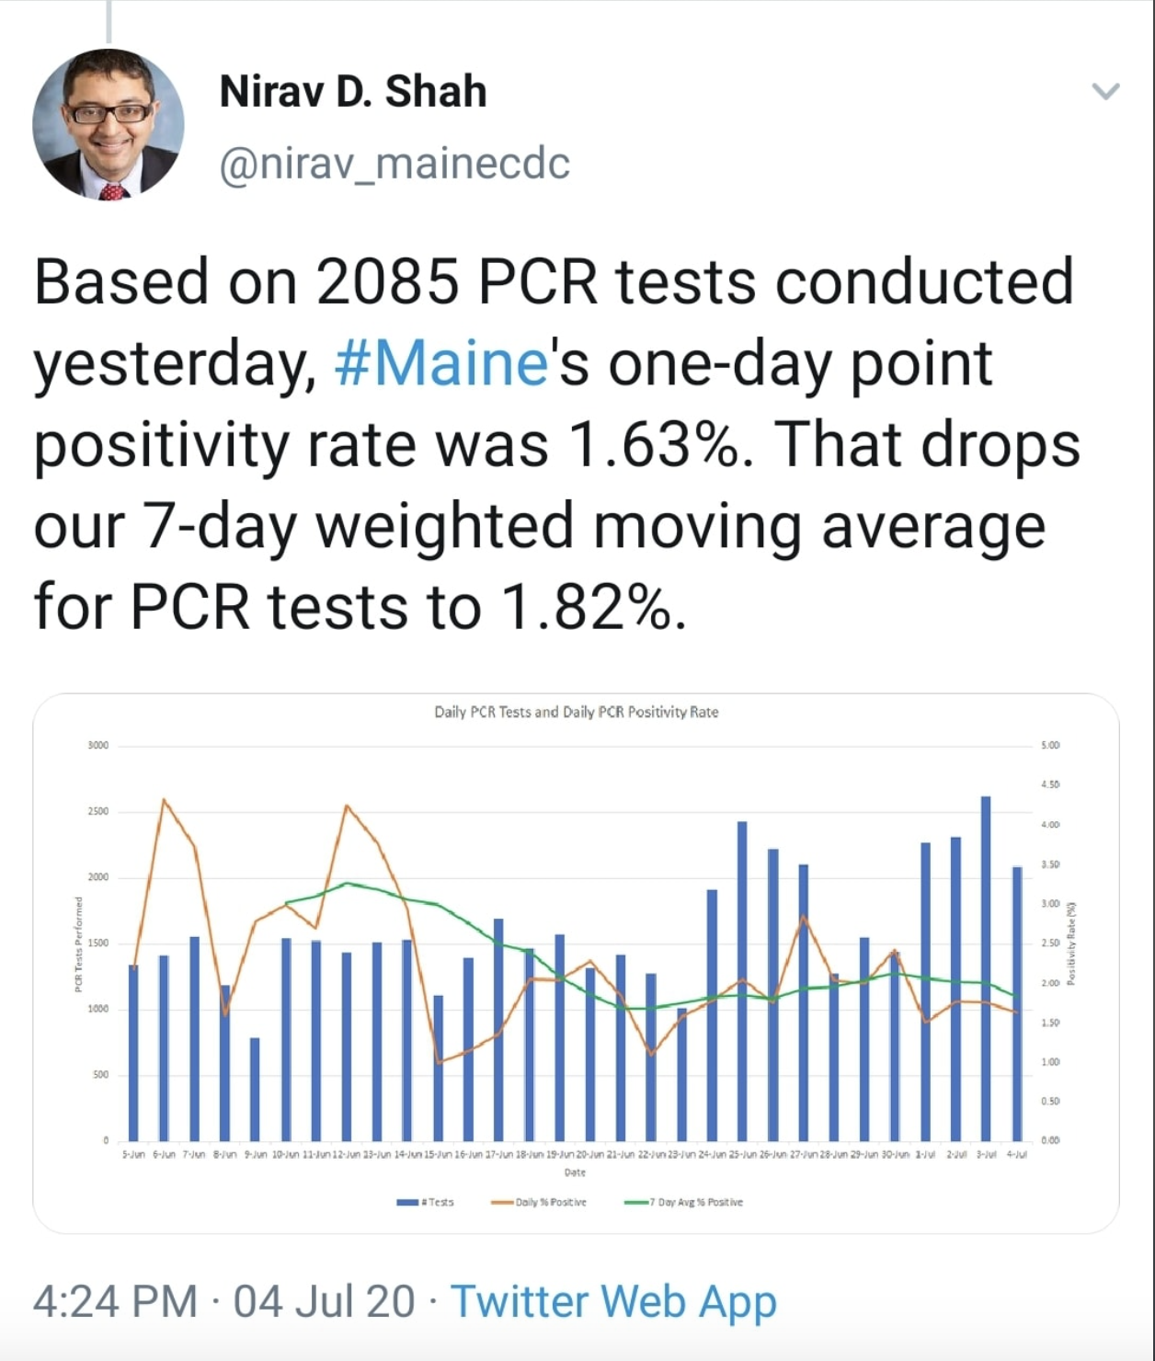Screen dimensions: 1155x1361
Task: Click the green line peak near 12-Jun
Action: point(347,884)
